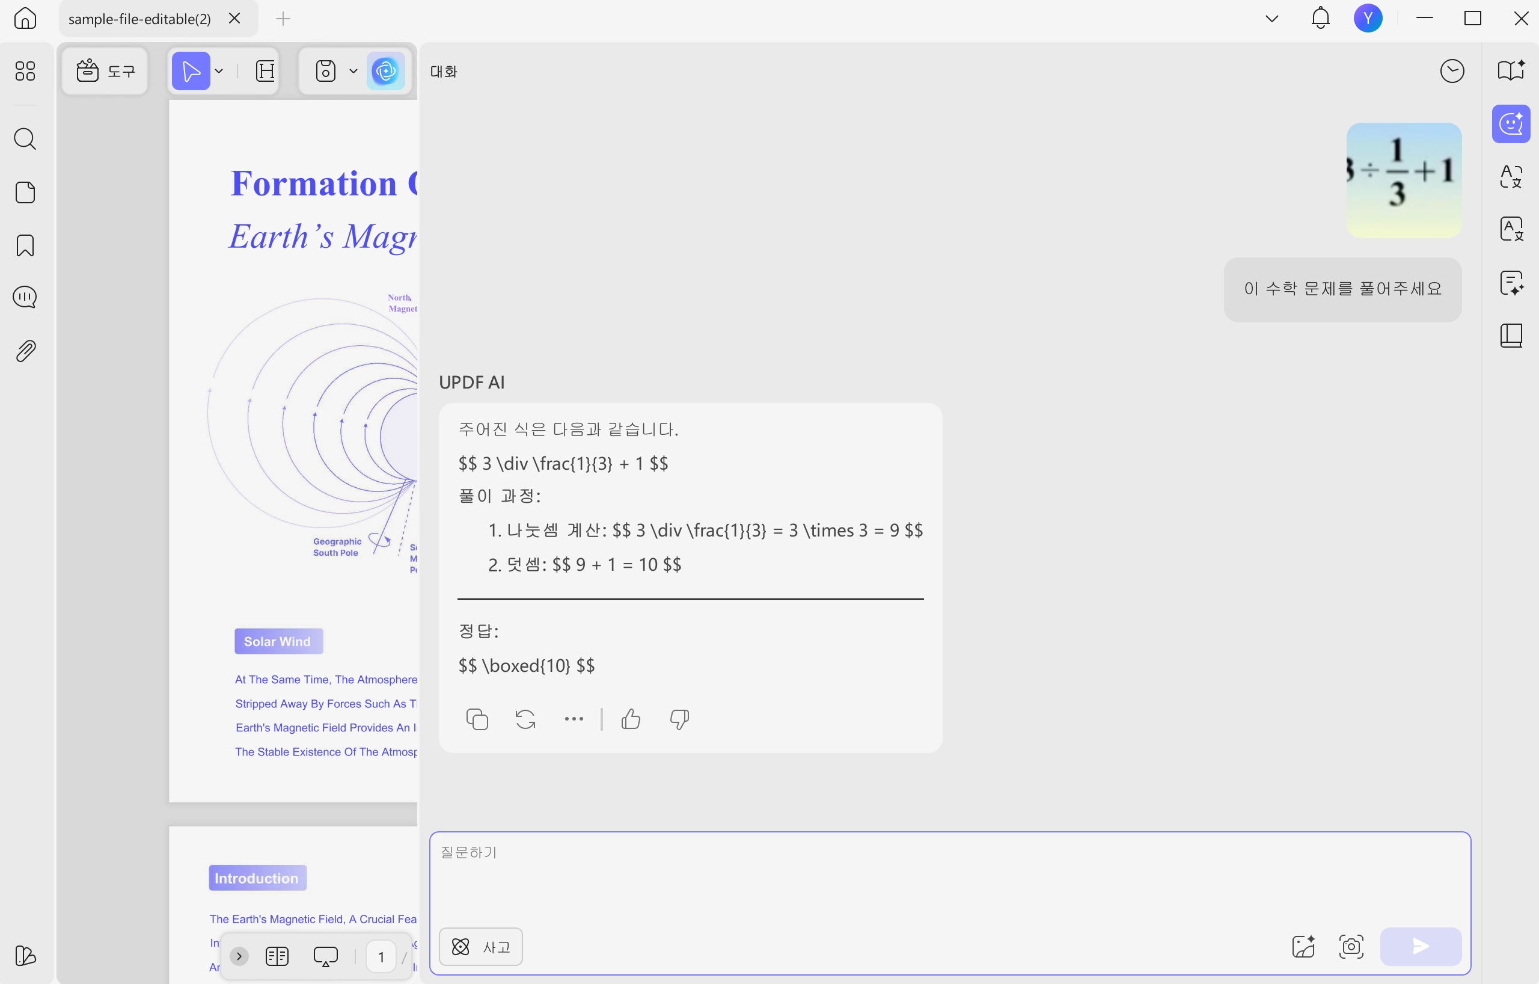Expand the bottom page toolbar arrow
Screen dimensions: 1539x984
pos(239,956)
